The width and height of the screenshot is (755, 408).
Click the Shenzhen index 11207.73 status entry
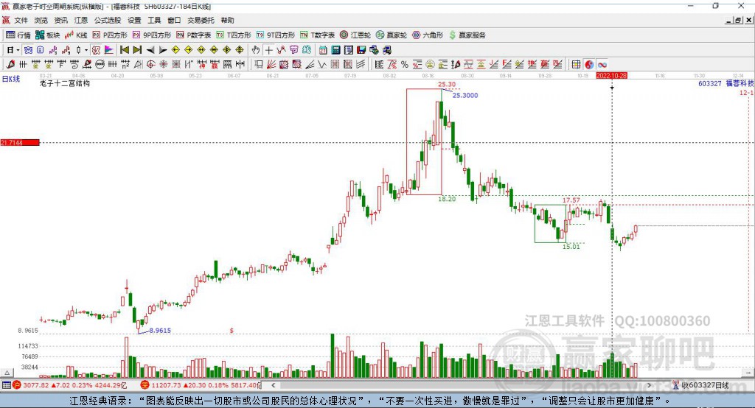[200, 385]
